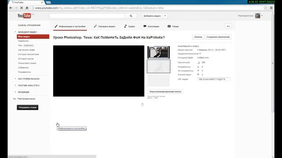Click the thumbs-up likes icon
282x158 pixels.
coord(198,67)
